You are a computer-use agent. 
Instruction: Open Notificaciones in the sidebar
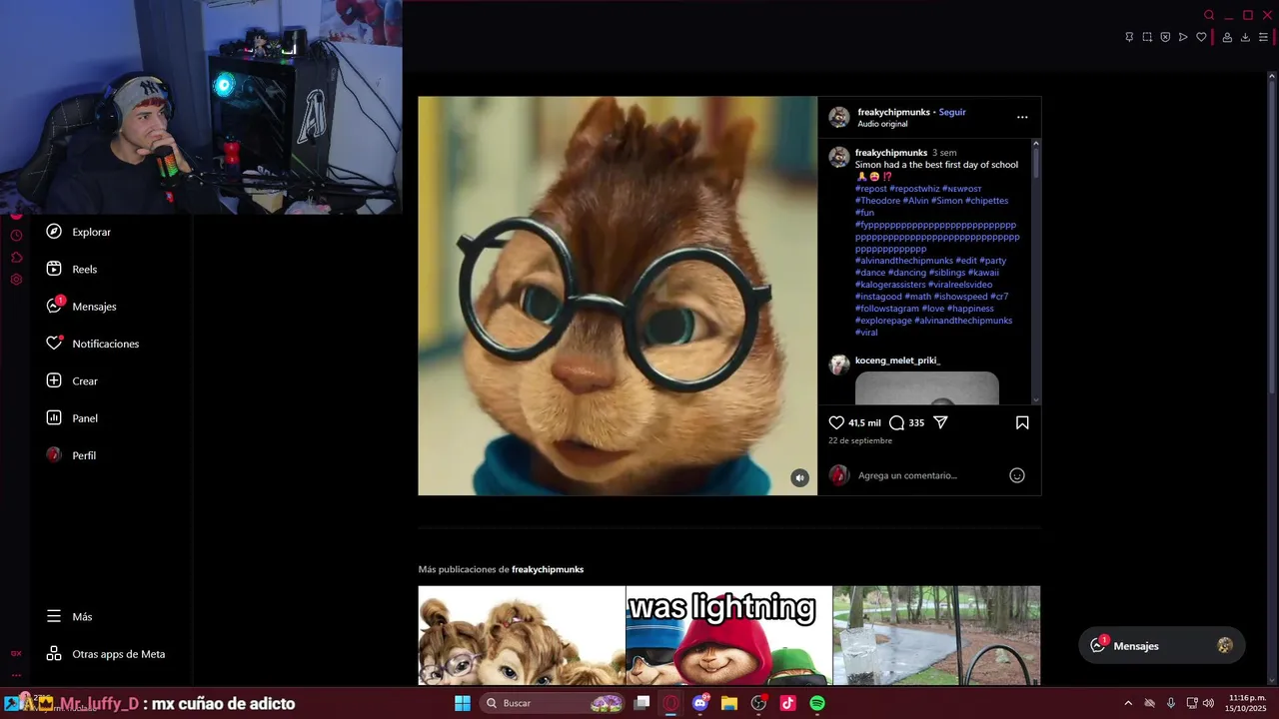tap(92, 344)
